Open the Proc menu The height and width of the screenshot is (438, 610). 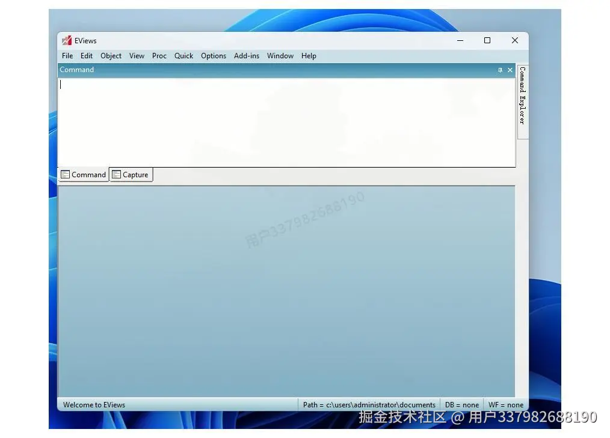coord(159,56)
